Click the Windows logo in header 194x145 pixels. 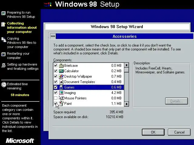(48, 5)
